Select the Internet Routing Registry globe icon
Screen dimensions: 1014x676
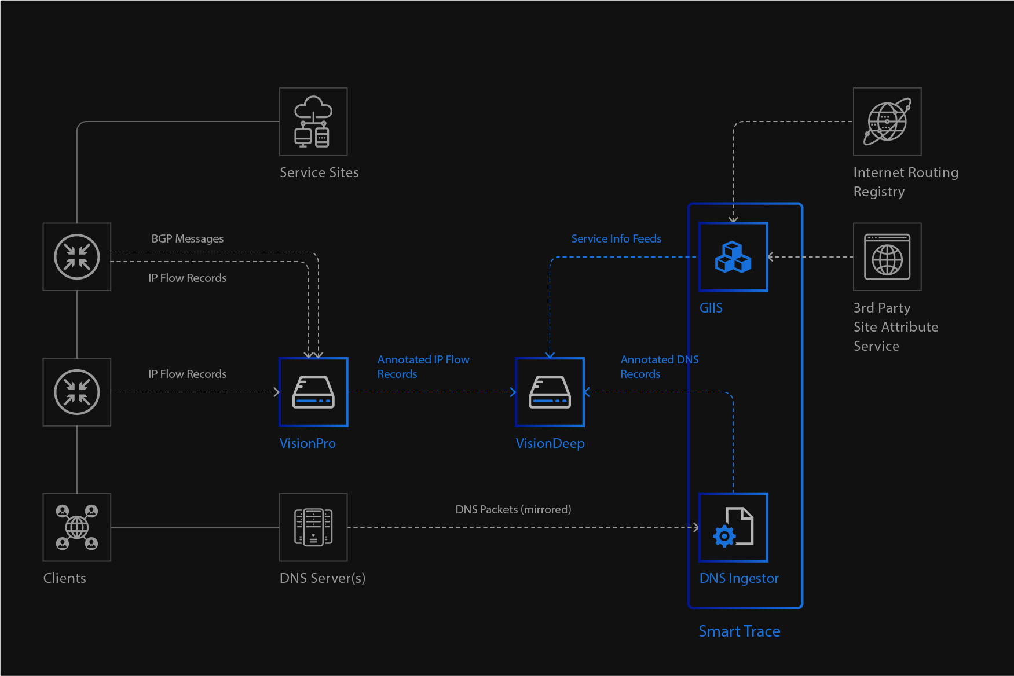pos(887,122)
